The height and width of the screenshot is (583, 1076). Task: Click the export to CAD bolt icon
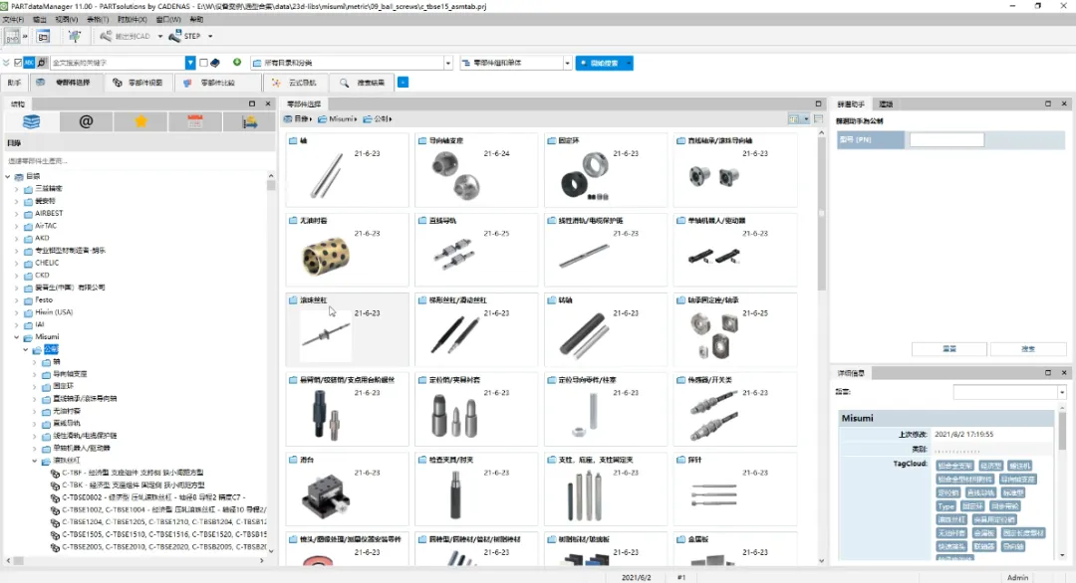tap(106, 36)
